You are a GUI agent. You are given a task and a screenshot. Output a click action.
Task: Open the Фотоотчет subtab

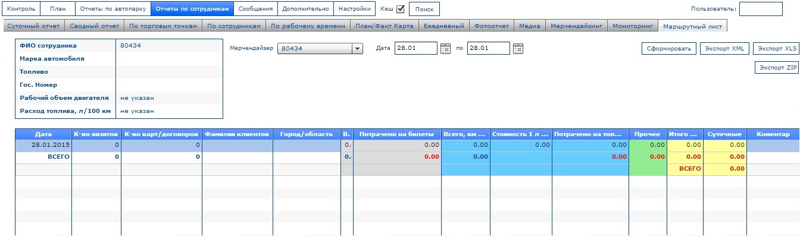coord(491,26)
